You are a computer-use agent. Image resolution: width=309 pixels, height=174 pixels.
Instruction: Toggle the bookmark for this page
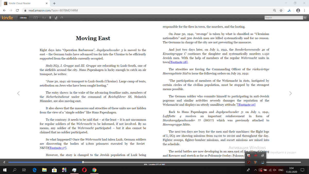[x=50, y=18]
